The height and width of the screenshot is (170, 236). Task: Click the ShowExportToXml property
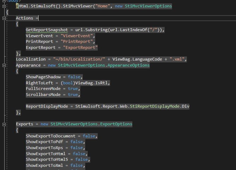44,165
